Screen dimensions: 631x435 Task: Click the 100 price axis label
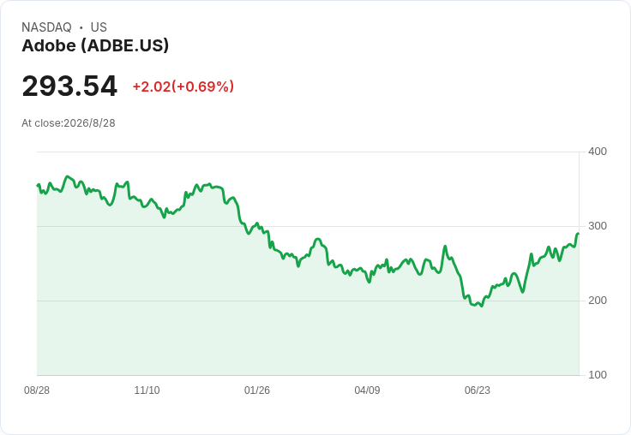(x=598, y=375)
